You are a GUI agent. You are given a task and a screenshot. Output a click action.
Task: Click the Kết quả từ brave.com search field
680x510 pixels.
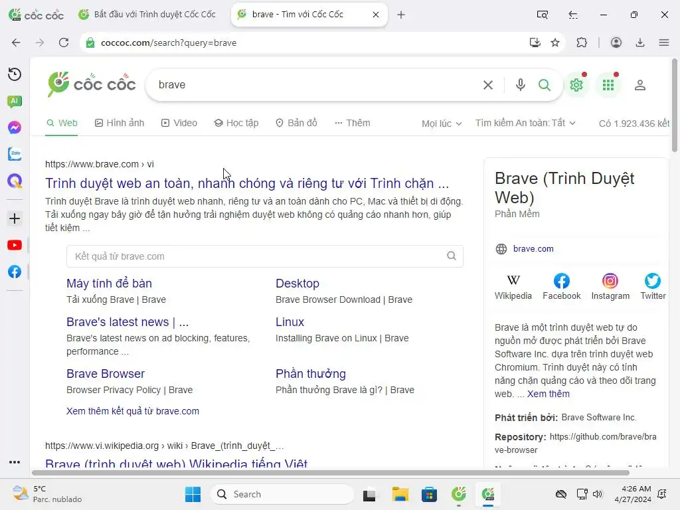click(265, 256)
